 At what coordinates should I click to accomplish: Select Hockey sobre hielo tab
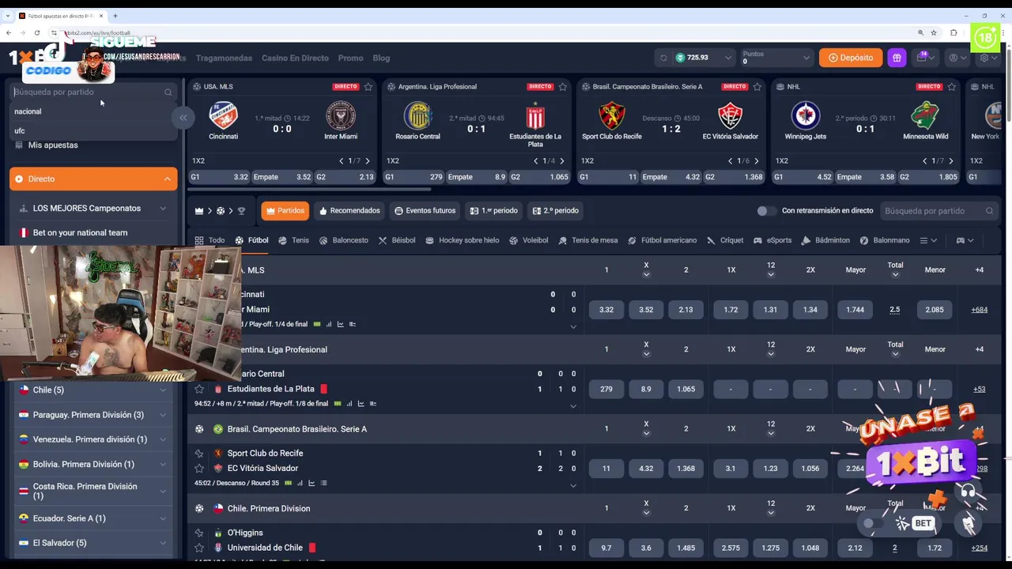pos(462,240)
